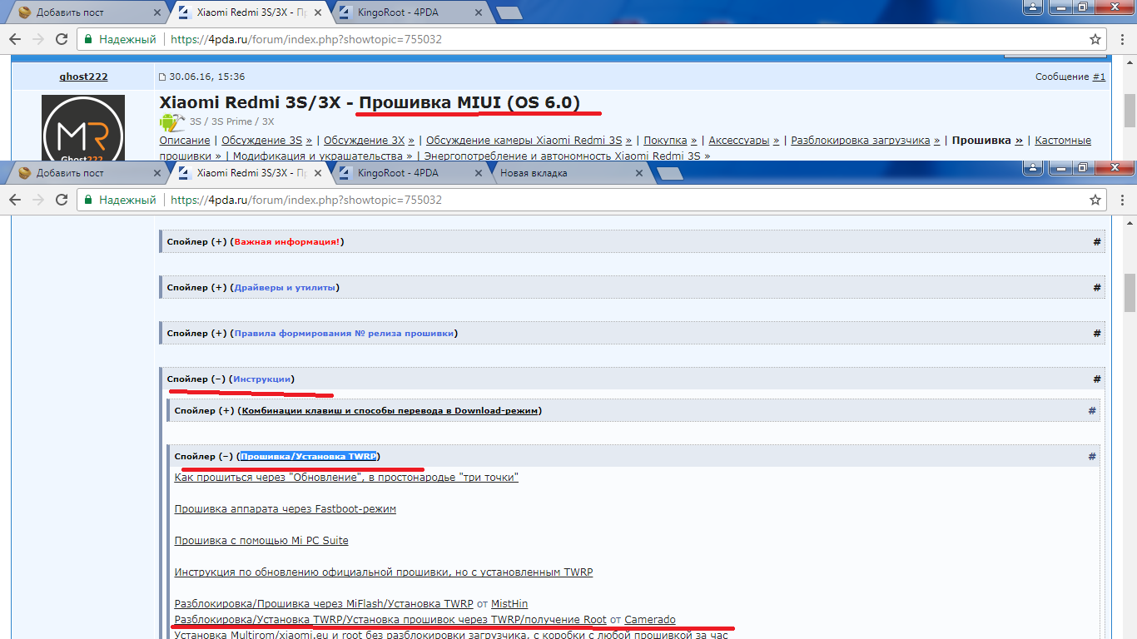Close the Добавить пост tab in lower window
This screenshot has height=639, width=1137.
tap(158, 173)
